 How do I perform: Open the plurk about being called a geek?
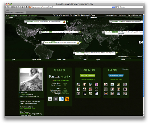pyautogui.click(x=46, y=22)
